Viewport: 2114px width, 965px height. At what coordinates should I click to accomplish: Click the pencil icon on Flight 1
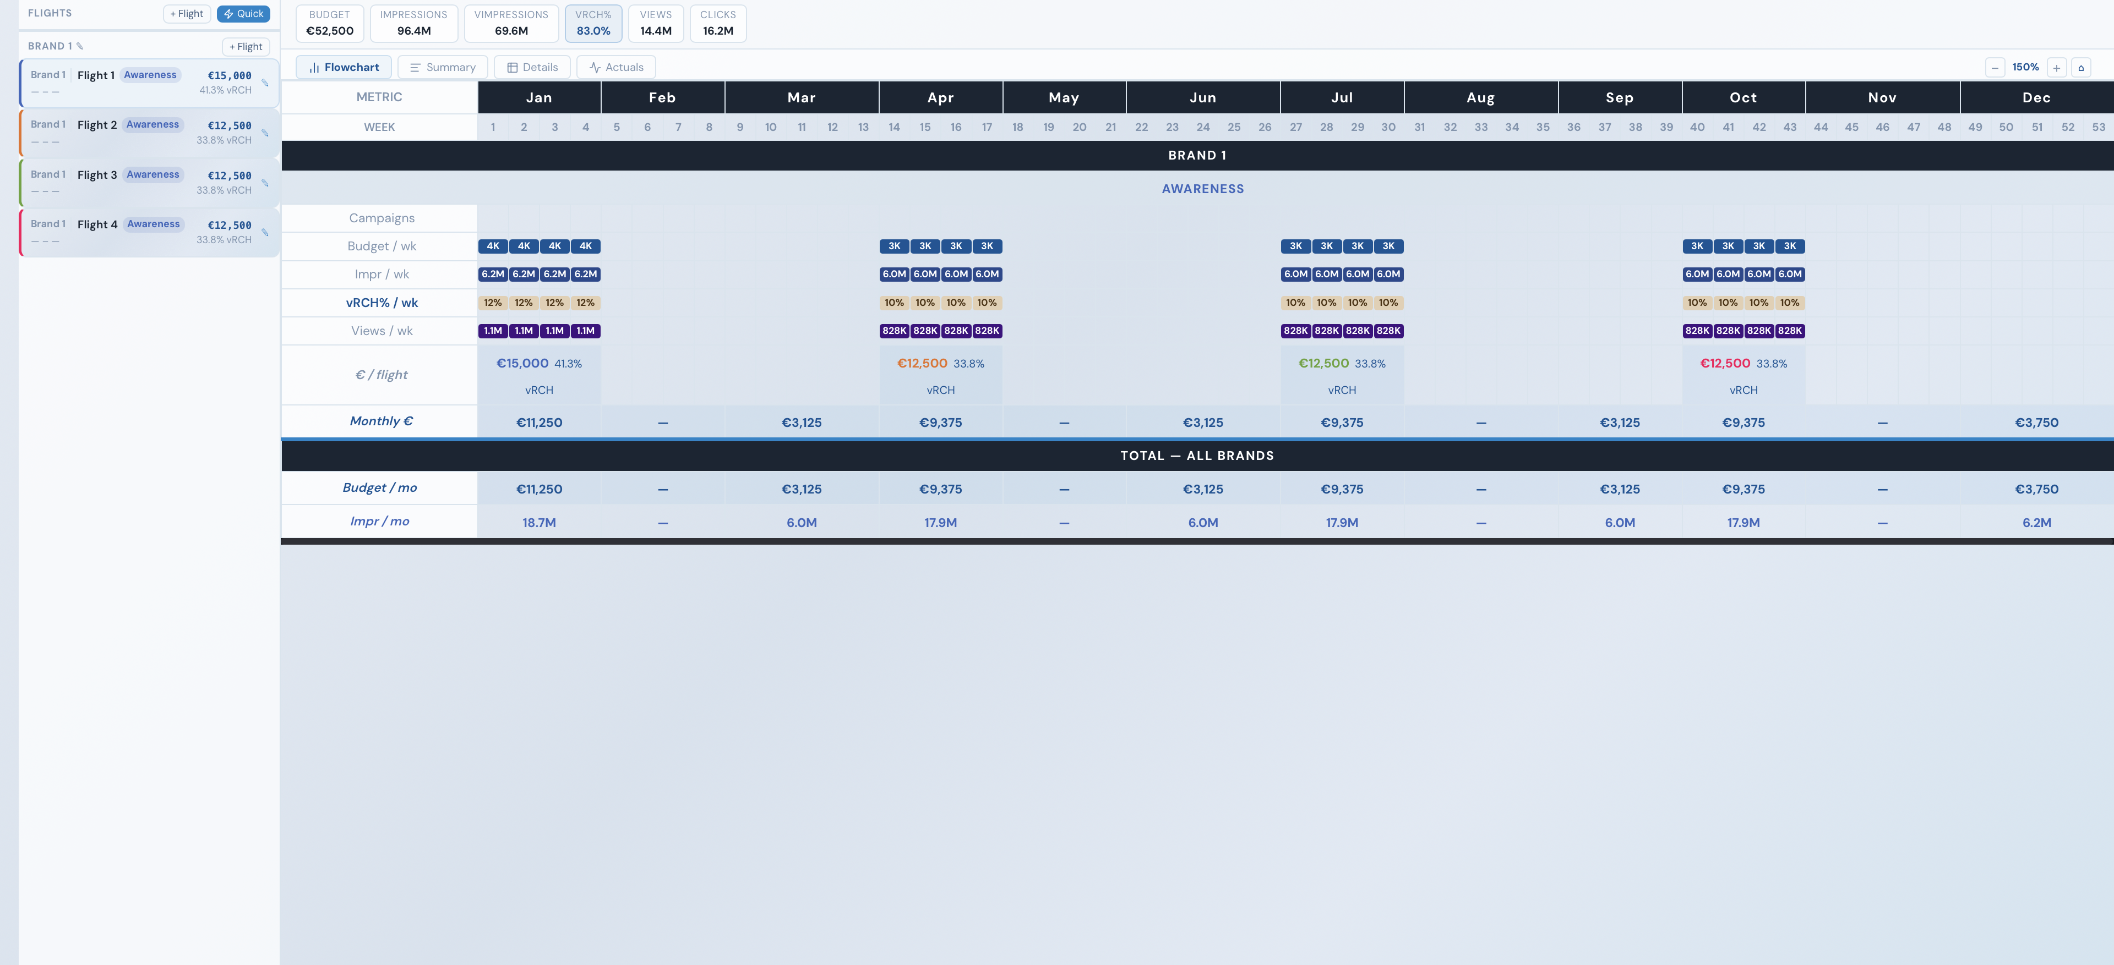pos(265,83)
